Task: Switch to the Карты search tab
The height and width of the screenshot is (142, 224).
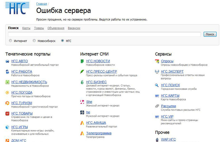Action: [x=26, y=28]
